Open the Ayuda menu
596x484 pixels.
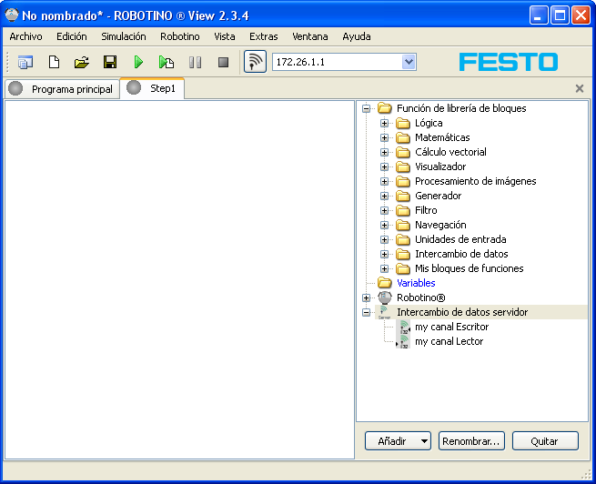356,36
